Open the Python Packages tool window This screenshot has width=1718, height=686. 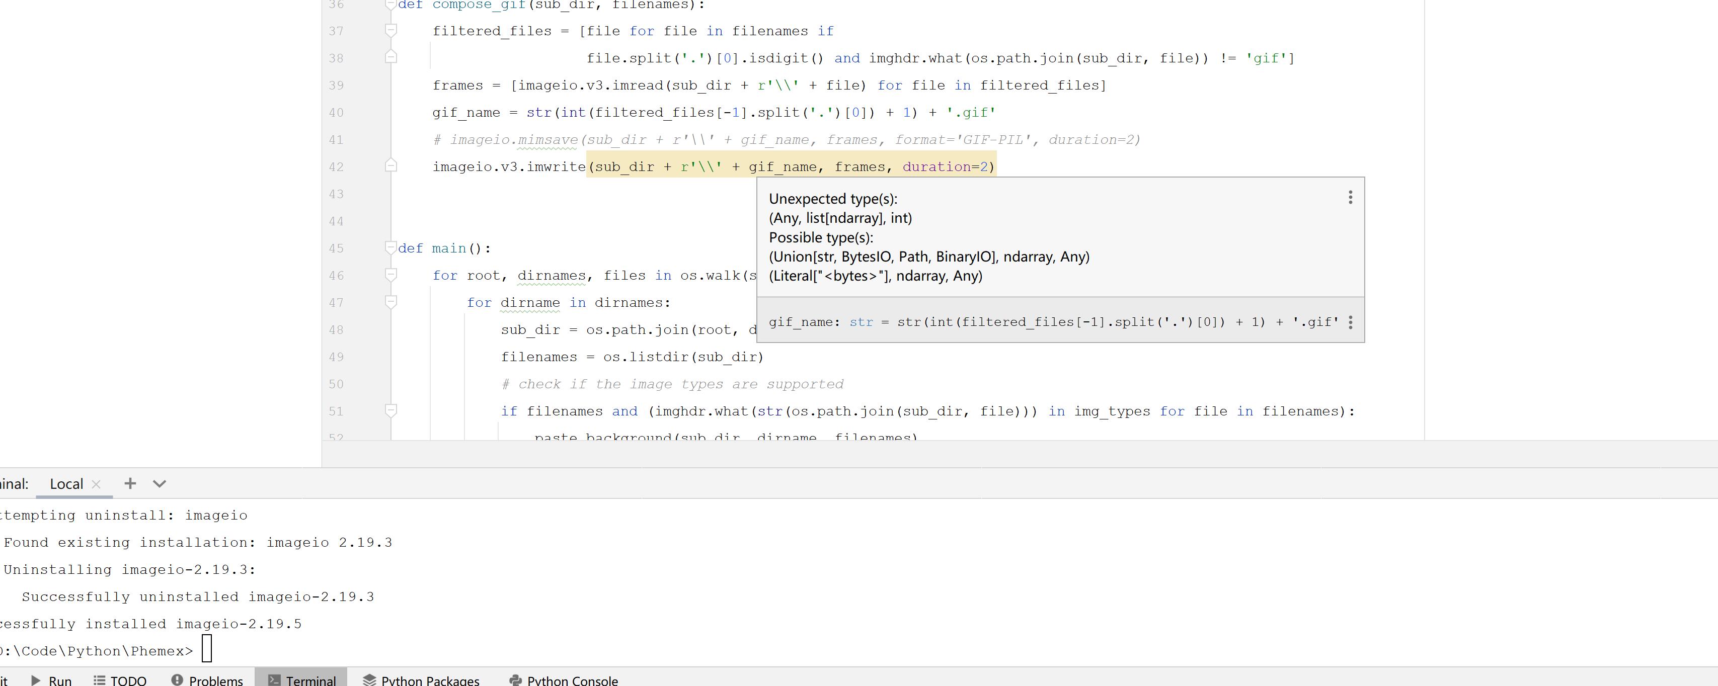tap(422, 680)
